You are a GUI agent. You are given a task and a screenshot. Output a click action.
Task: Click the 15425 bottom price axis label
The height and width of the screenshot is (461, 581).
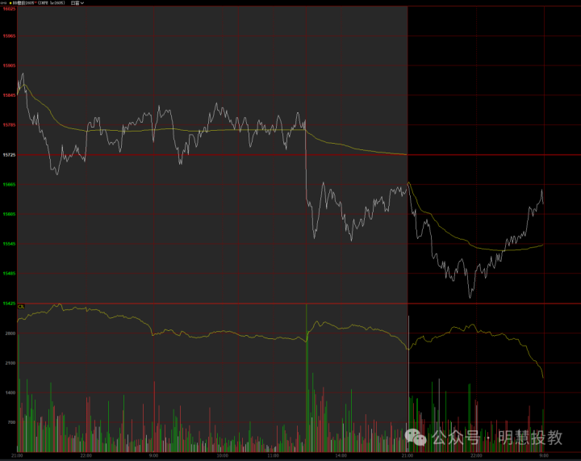10,304
